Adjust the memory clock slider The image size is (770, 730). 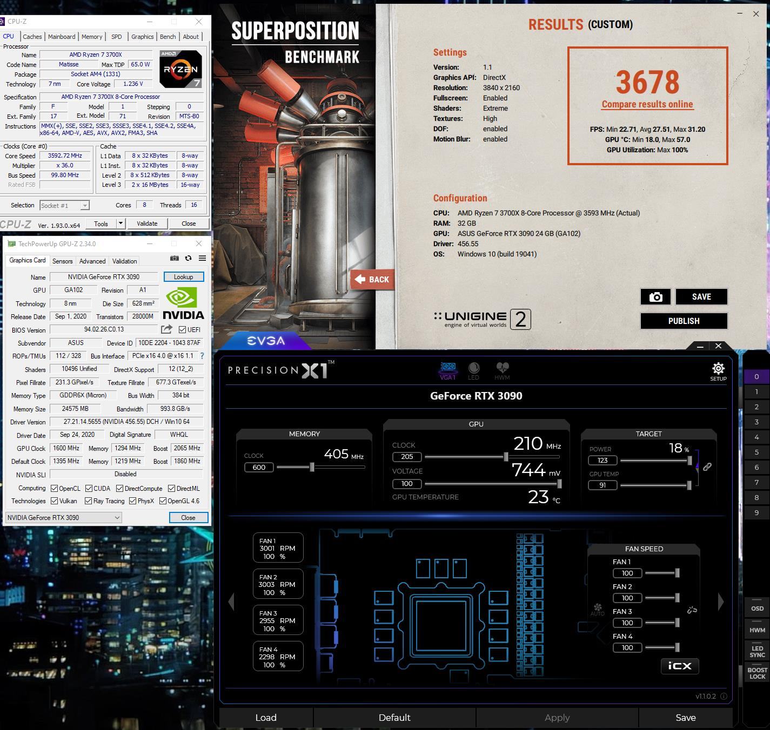pos(312,467)
